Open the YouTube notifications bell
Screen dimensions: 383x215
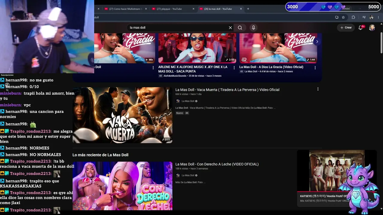[x=361, y=27]
